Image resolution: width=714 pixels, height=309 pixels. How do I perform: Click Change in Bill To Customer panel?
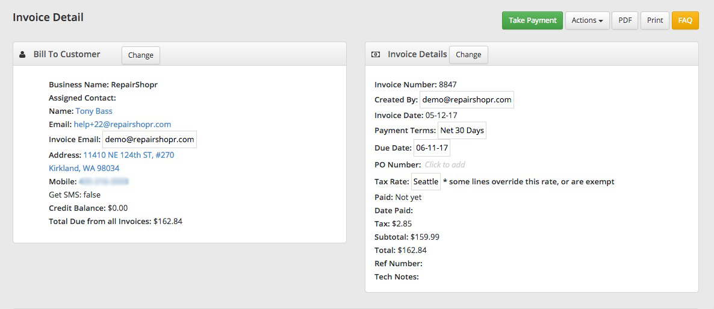[141, 55]
